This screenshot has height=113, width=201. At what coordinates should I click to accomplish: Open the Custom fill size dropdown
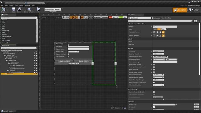(x=105, y=17)
